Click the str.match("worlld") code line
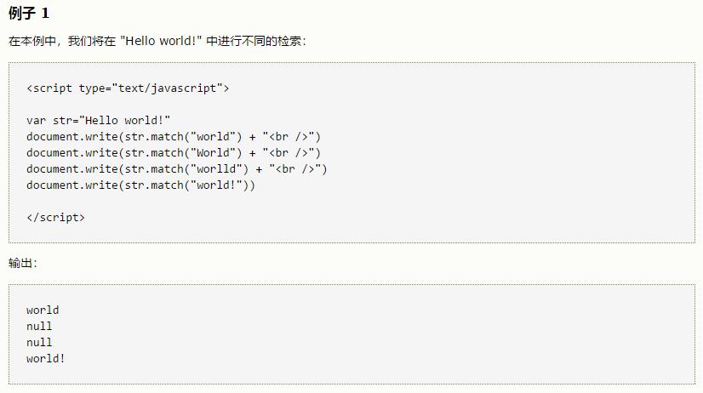 (x=176, y=168)
